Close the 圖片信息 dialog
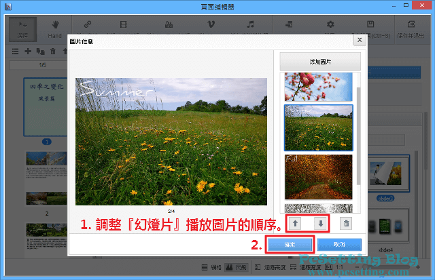This screenshot has height=280, width=435. coord(358,41)
